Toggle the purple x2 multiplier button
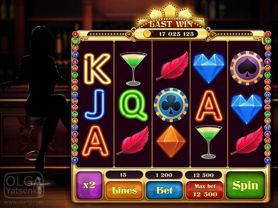 90,185
